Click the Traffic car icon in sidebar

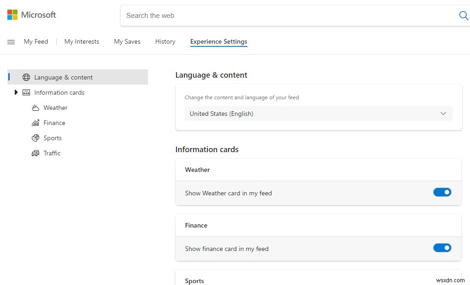tap(35, 153)
